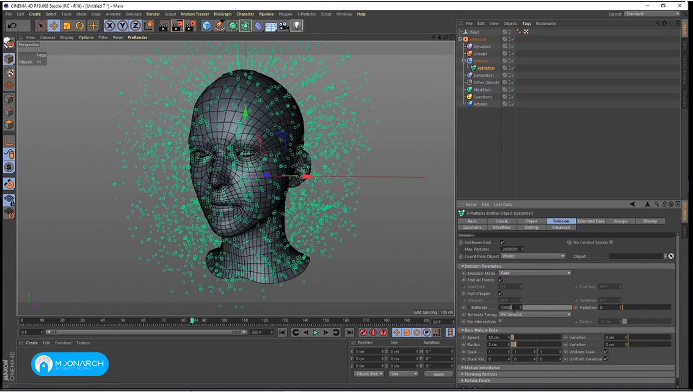Open the Layout dropdown set to Standard
Viewport: 693px width, 392px height.
(x=652, y=14)
